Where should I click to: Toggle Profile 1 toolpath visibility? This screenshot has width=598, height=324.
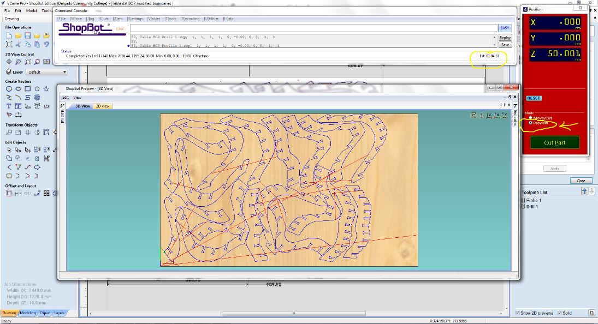523,200
